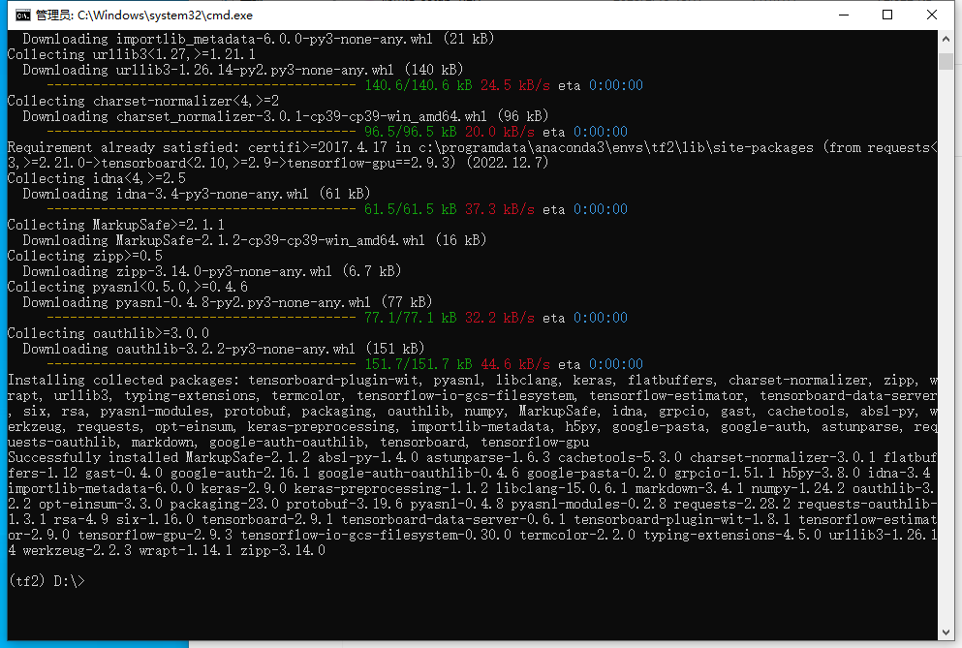
Task: Maximize the cmd.exe window
Action: 887,15
